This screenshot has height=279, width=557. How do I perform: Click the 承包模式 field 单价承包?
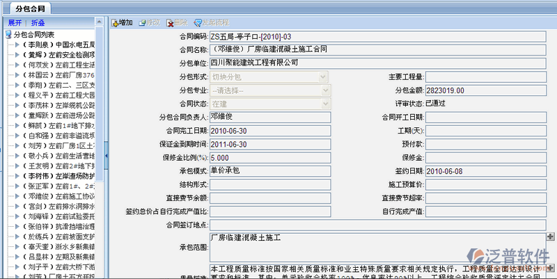pos(270,171)
